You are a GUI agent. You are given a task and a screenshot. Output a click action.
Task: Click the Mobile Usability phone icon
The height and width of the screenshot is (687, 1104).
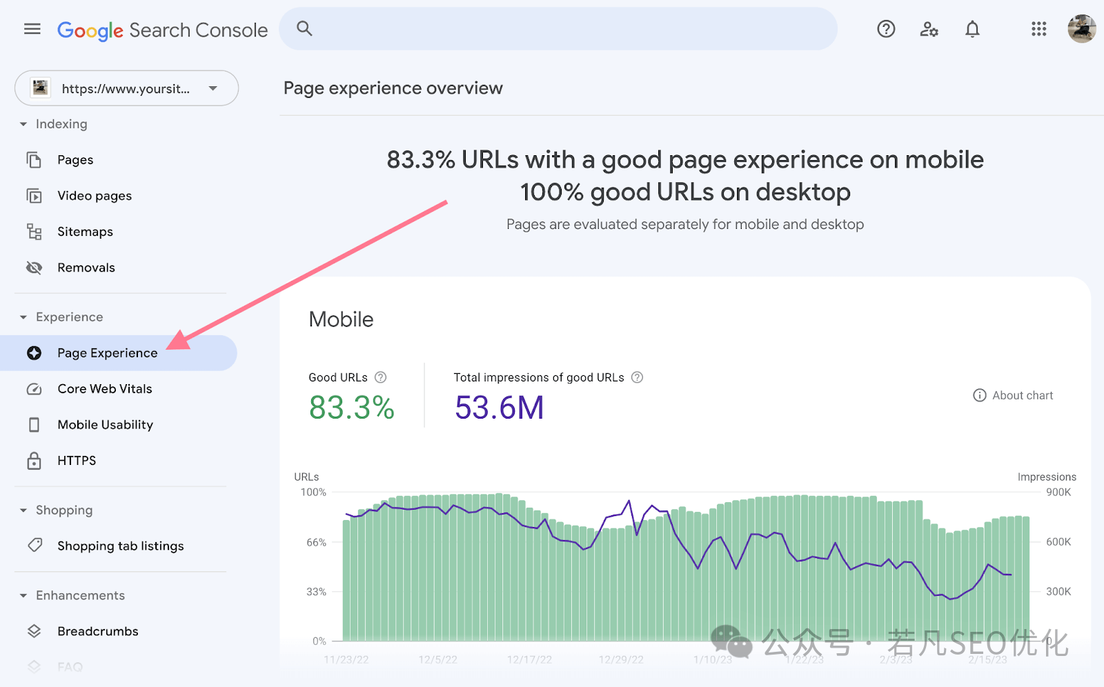(34, 425)
